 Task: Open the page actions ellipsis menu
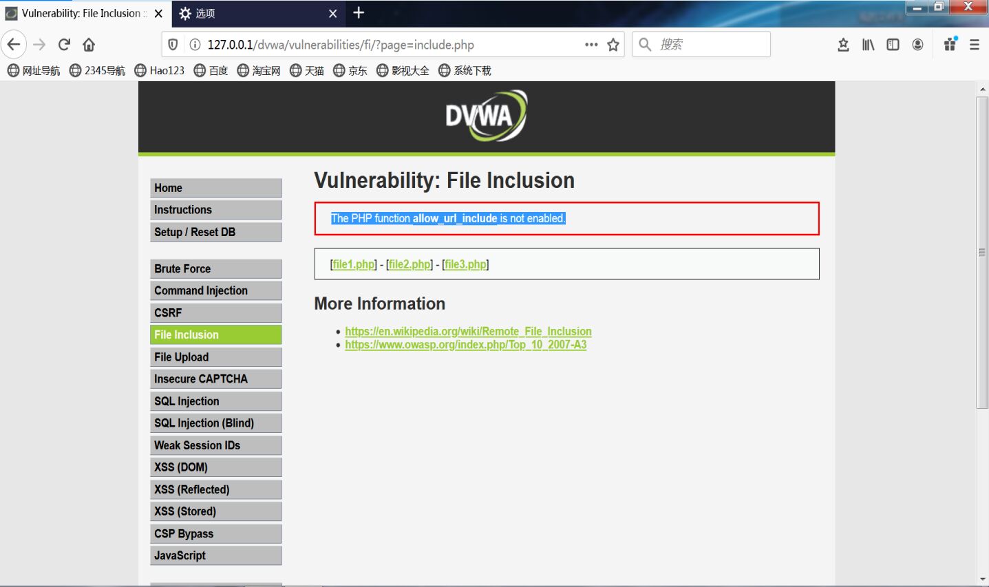click(591, 44)
